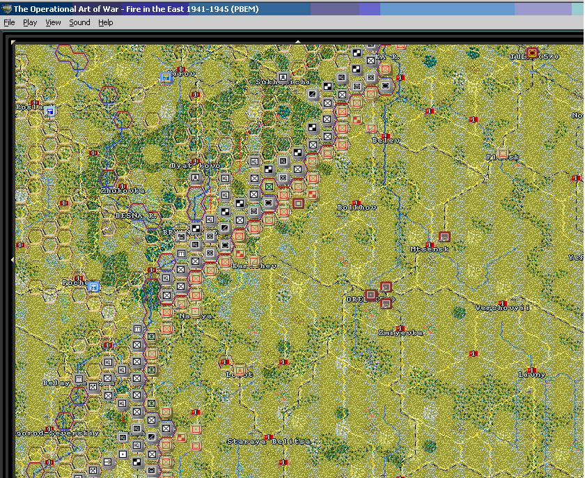Select the yellow-bordered unit at Tula
Viewport: 585px width, 478px height.
pyautogui.click(x=532, y=53)
